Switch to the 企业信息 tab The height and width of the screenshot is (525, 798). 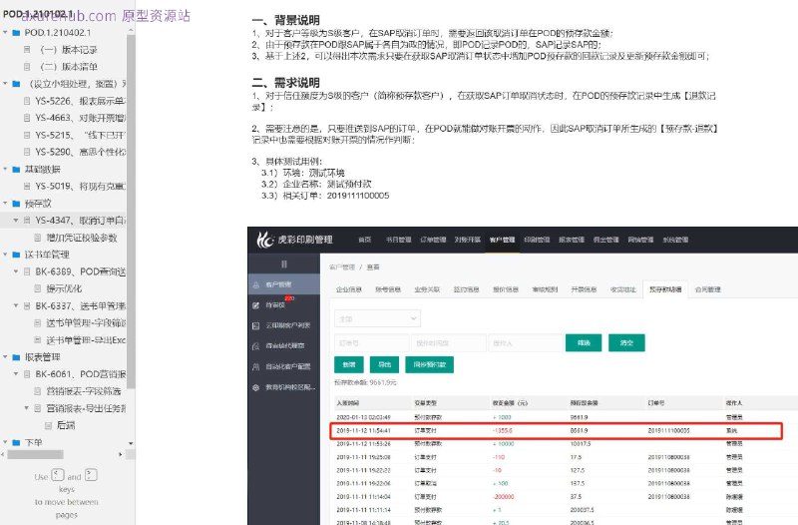click(349, 289)
